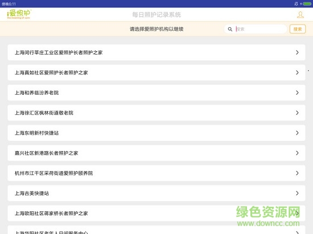
Task: Open chevron for 上海徐汇区枫林街道敬老院 row
Action: pyautogui.click(x=297, y=112)
